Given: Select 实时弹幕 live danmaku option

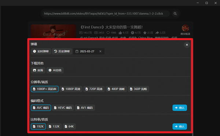Looking at the screenshot, I should click(x=41, y=51).
